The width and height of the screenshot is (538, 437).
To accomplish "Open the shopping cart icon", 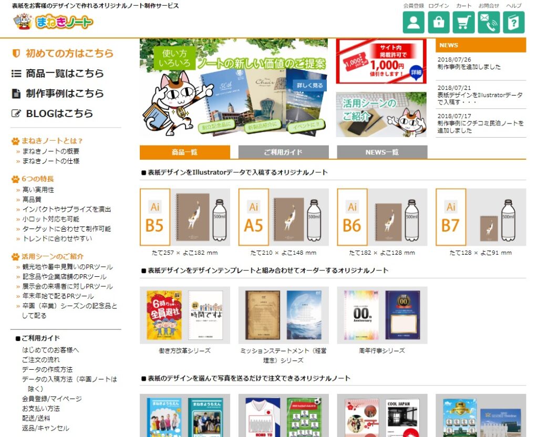I will pos(463,22).
